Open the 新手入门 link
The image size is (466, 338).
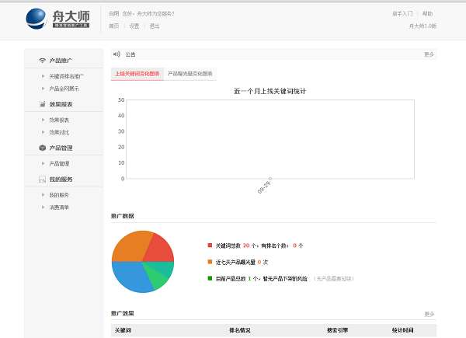402,14
